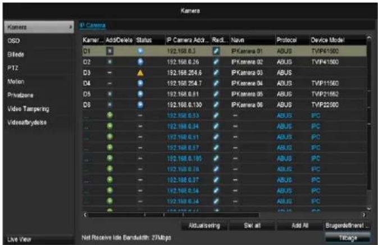
Task: Edit IPKamera 02 with the pencil icon
Action: [x=216, y=62]
